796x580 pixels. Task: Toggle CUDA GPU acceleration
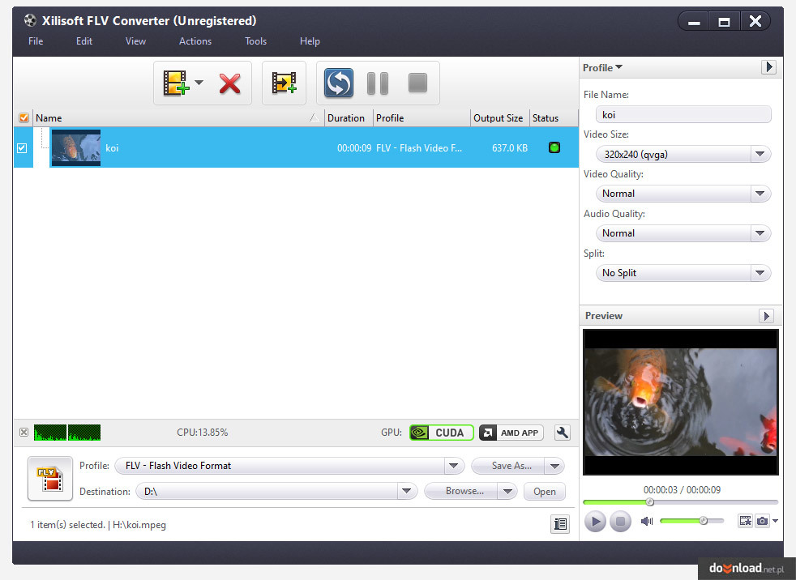(x=441, y=433)
